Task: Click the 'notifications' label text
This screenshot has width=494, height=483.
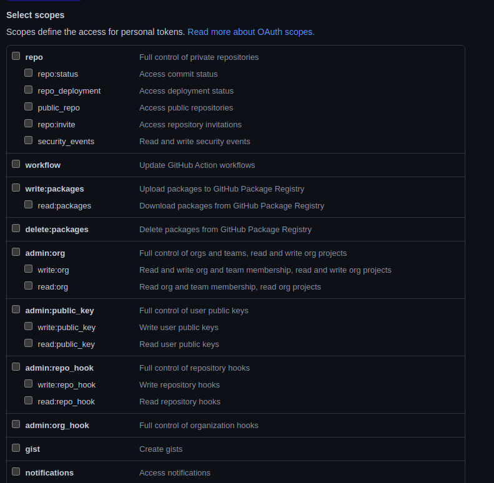Action: click(49, 473)
